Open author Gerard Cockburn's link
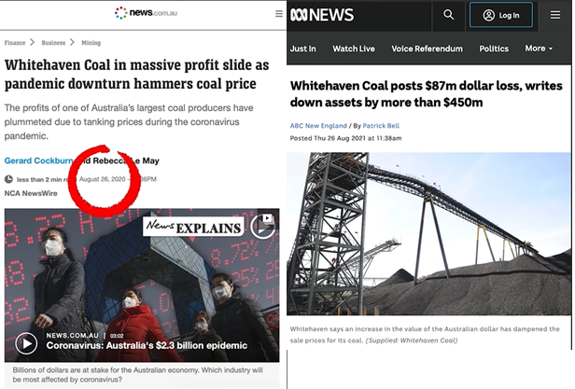Viewport: 575px width, 389px height. [x=38, y=160]
